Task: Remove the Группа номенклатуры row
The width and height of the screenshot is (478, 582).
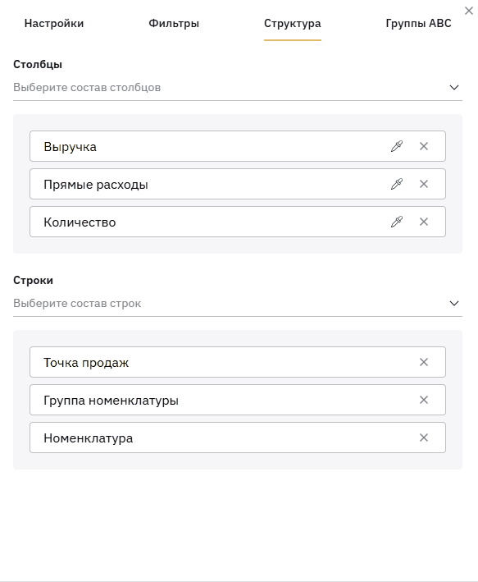Action: [424, 400]
